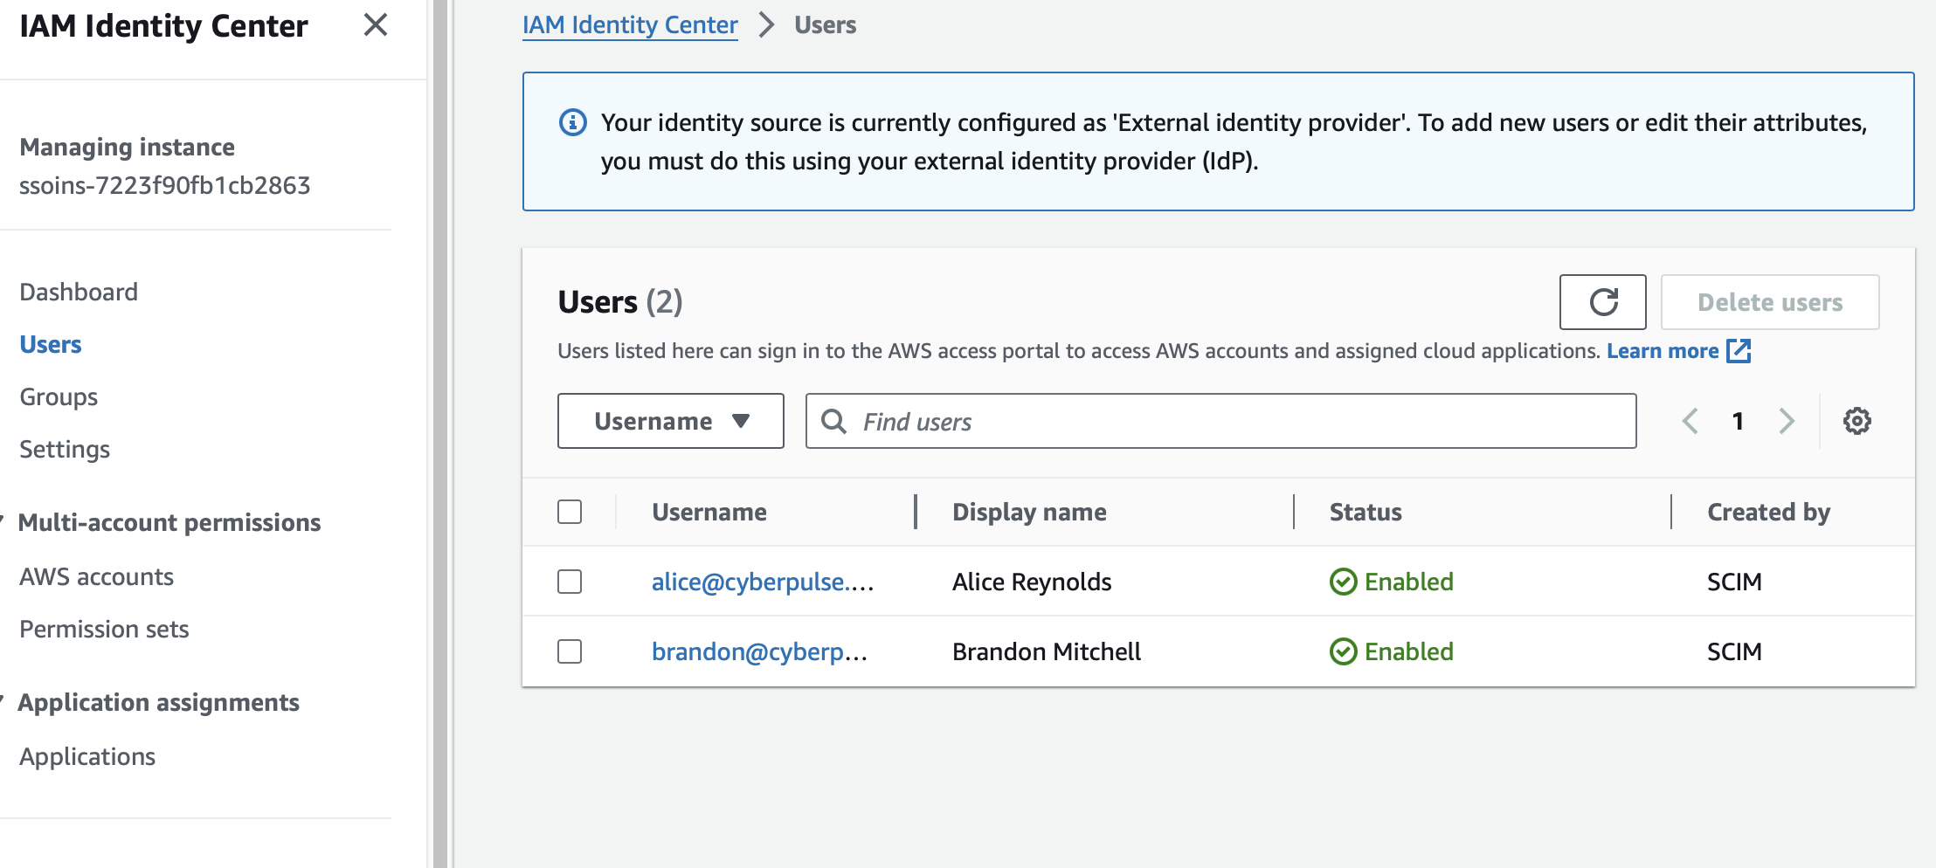Navigate to Groups in sidebar
1936x868 pixels.
tap(59, 396)
